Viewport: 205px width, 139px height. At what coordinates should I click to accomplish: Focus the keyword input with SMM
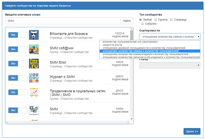63,21
